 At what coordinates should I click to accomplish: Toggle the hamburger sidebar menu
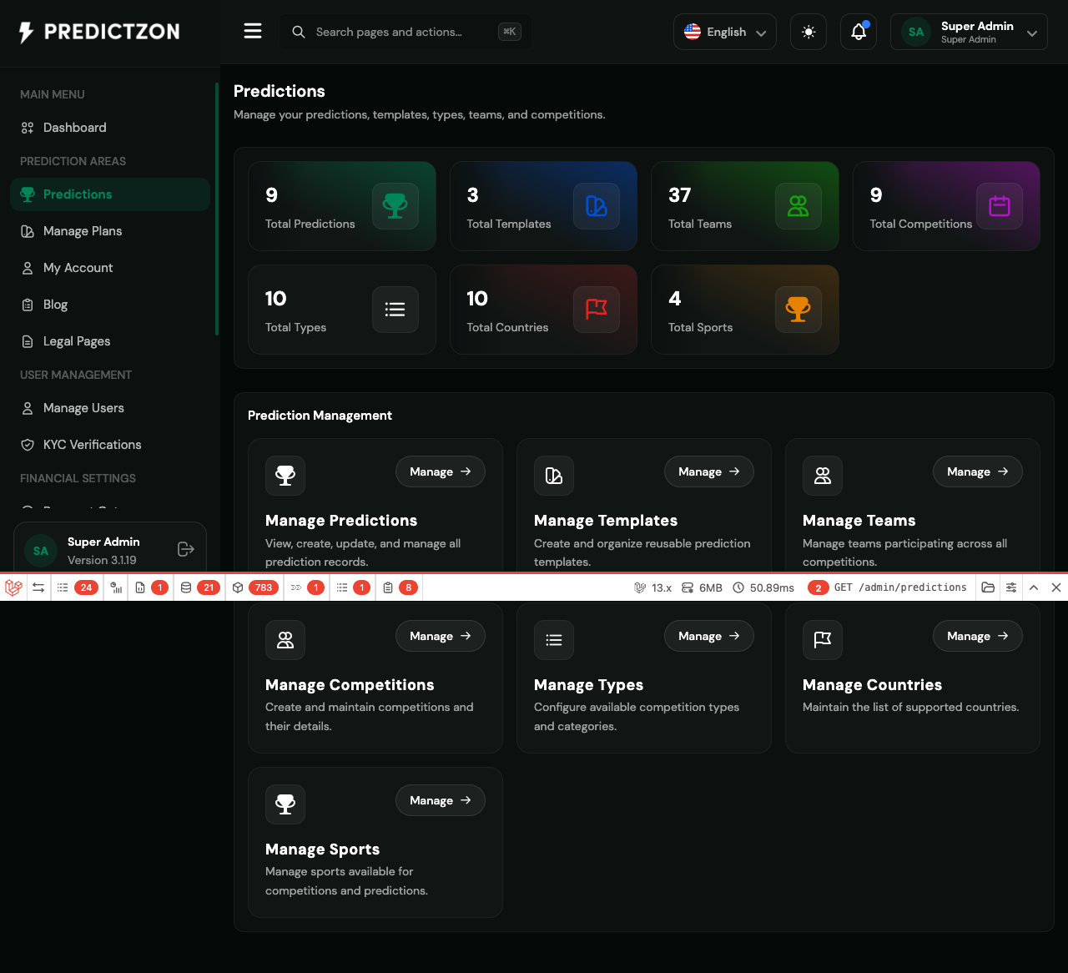253,31
